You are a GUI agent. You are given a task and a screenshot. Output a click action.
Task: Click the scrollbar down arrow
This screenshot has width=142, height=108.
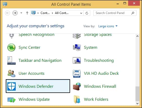[x=138, y=103]
